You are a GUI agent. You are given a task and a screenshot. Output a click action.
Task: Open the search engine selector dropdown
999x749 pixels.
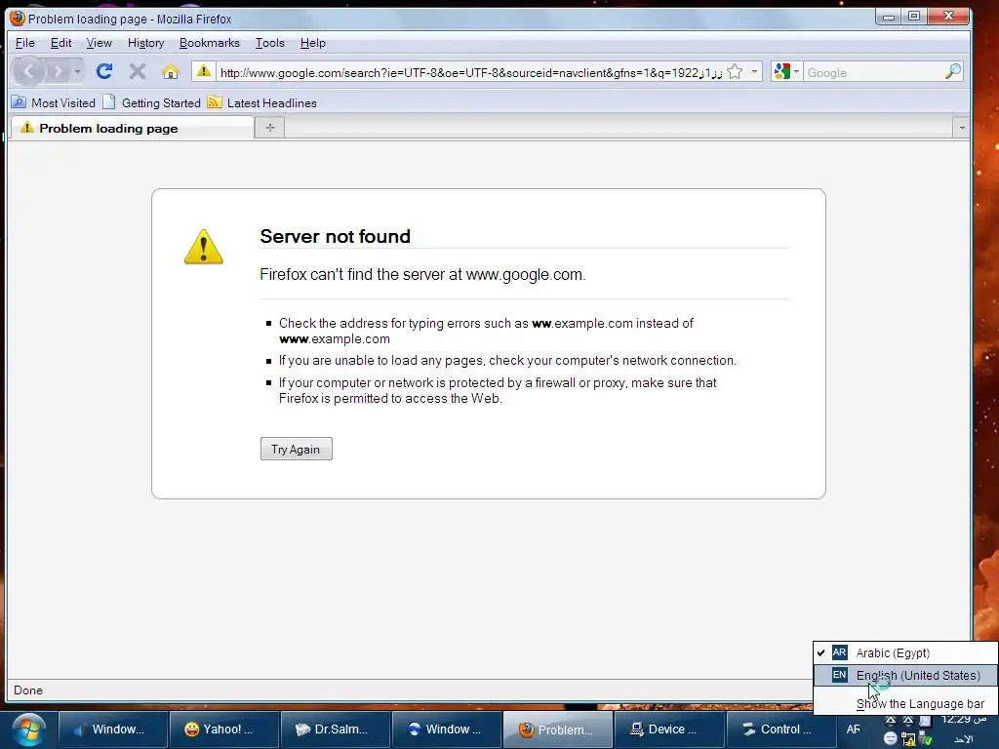tap(786, 72)
